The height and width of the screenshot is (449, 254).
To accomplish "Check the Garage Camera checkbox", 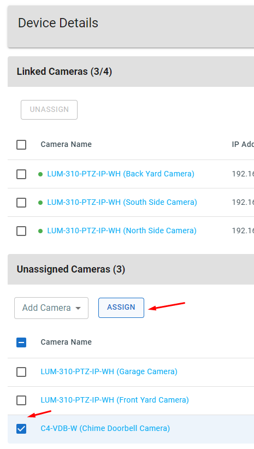I will 21,372.
